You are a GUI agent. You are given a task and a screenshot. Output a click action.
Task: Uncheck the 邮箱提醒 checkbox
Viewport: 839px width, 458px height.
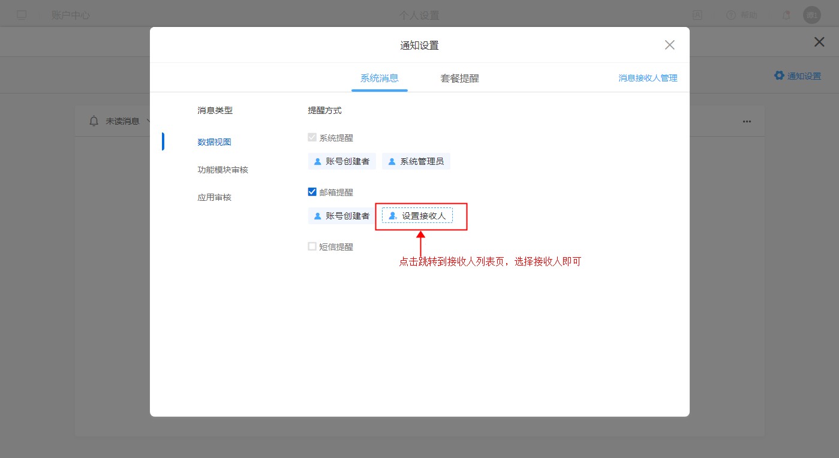pos(312,192)
